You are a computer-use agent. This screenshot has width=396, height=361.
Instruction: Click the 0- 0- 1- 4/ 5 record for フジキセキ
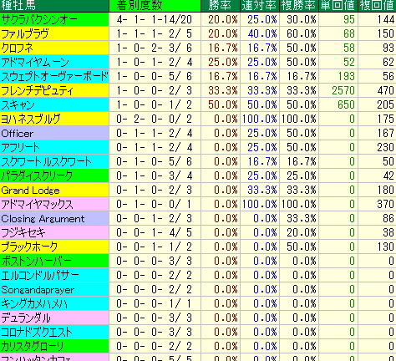pyautogui.click(x=155, y=232)
